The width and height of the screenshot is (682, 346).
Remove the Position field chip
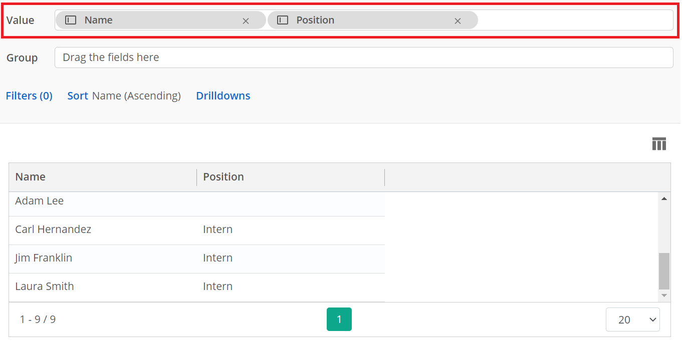tap(458, 21)
